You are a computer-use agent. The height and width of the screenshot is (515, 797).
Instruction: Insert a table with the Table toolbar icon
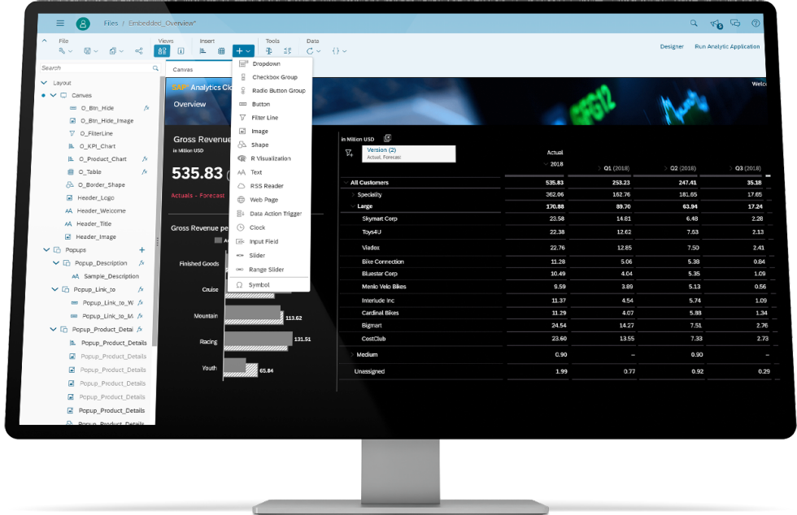220,50
